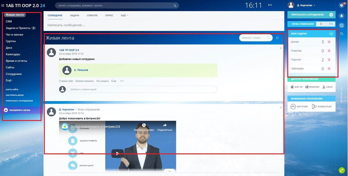
Task: Click the Ставим лайк link
Action: [x=66, y=81]
